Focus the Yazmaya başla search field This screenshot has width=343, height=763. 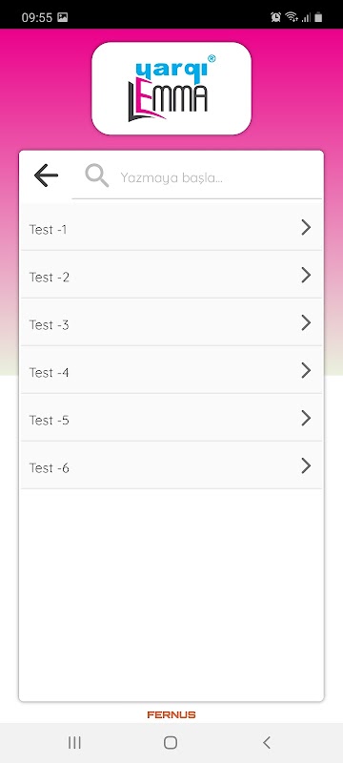[197, 176]
